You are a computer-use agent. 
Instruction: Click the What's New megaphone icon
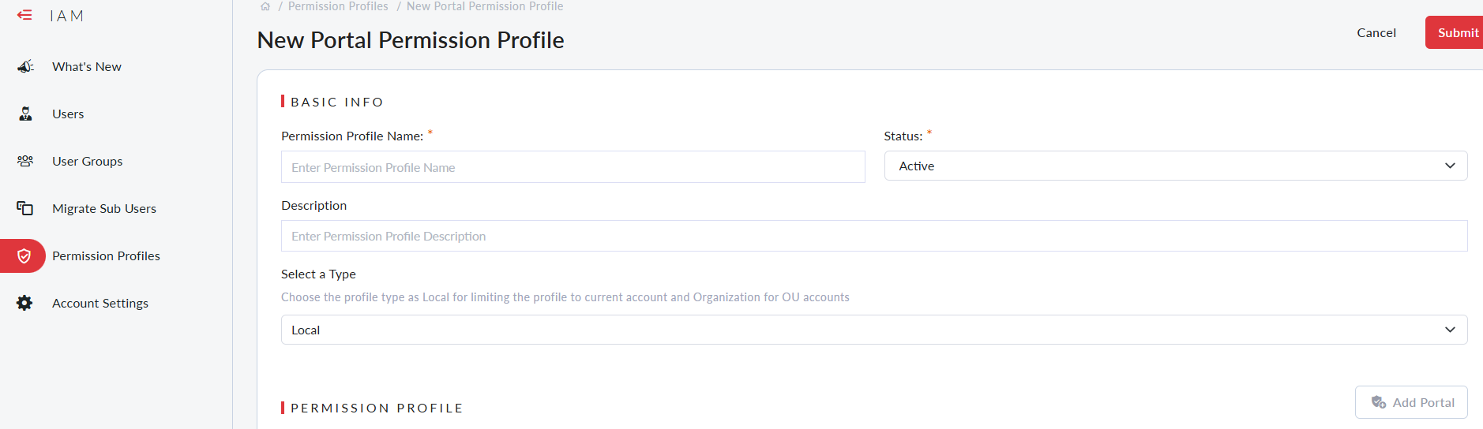[25, 66]
